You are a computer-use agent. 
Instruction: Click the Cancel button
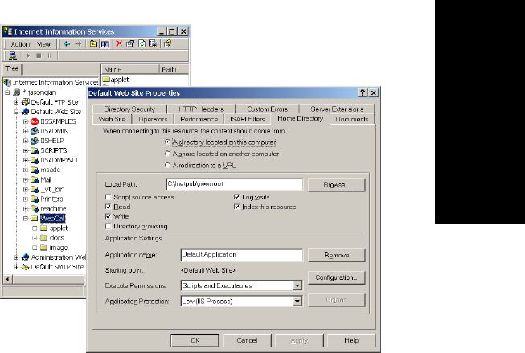247,340
